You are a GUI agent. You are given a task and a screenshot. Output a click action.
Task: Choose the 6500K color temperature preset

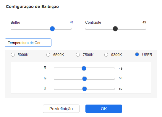coord(48,55)
